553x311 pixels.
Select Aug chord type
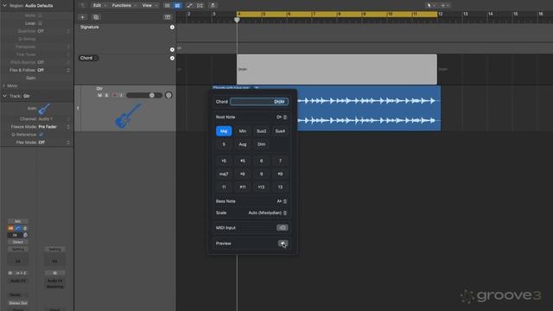click(243, 144)
